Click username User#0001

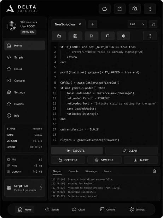pos(28,27)
